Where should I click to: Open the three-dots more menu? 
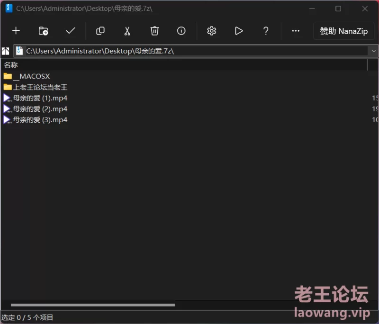pyautogui.click(x=296, y=31)
